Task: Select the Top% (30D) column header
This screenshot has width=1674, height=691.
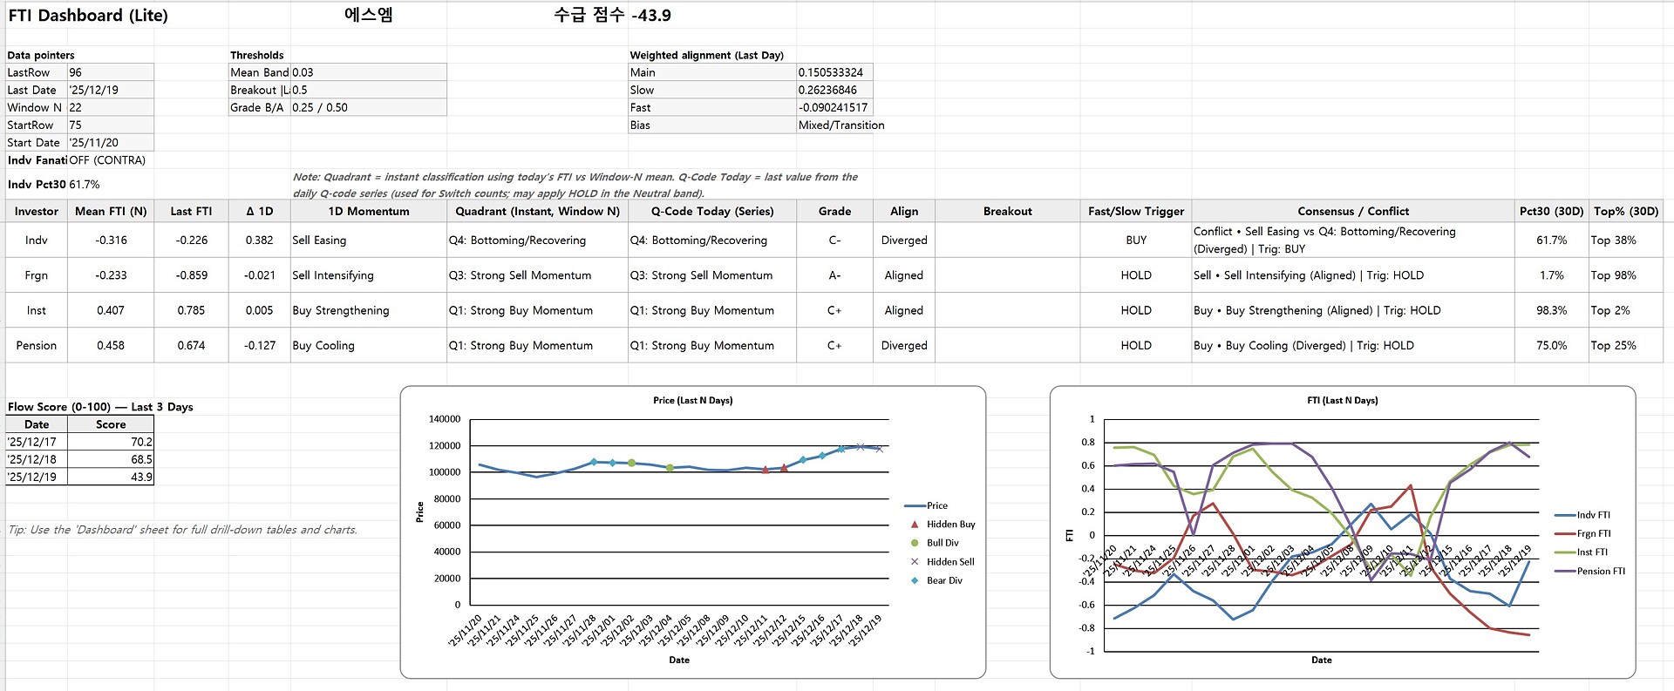Action: [1625, 212]
